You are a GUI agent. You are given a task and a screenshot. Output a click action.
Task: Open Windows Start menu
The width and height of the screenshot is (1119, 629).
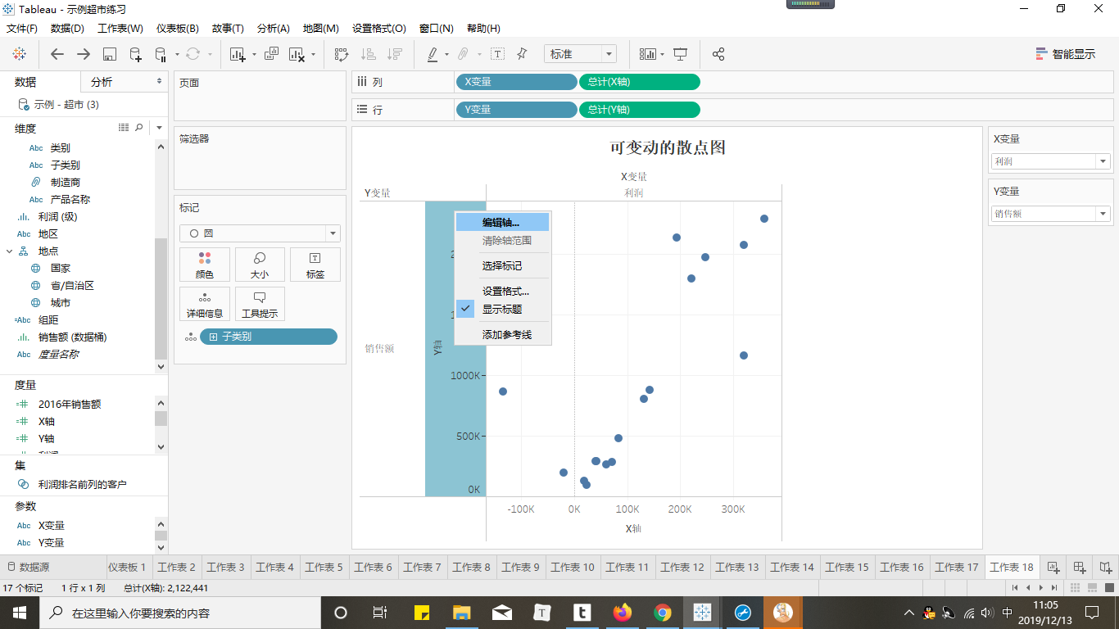(18, 613)
